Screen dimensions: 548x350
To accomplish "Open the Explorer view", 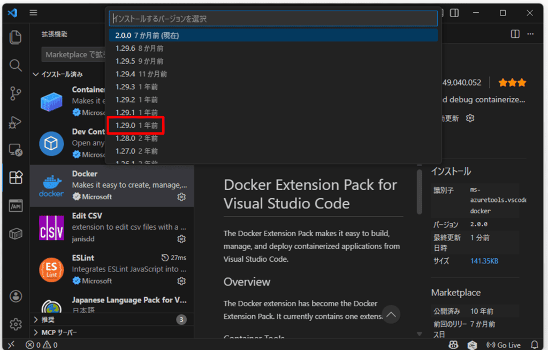I will 16,37.
